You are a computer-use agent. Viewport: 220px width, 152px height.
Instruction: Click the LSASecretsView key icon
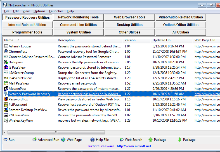click(x=6, y=78)
